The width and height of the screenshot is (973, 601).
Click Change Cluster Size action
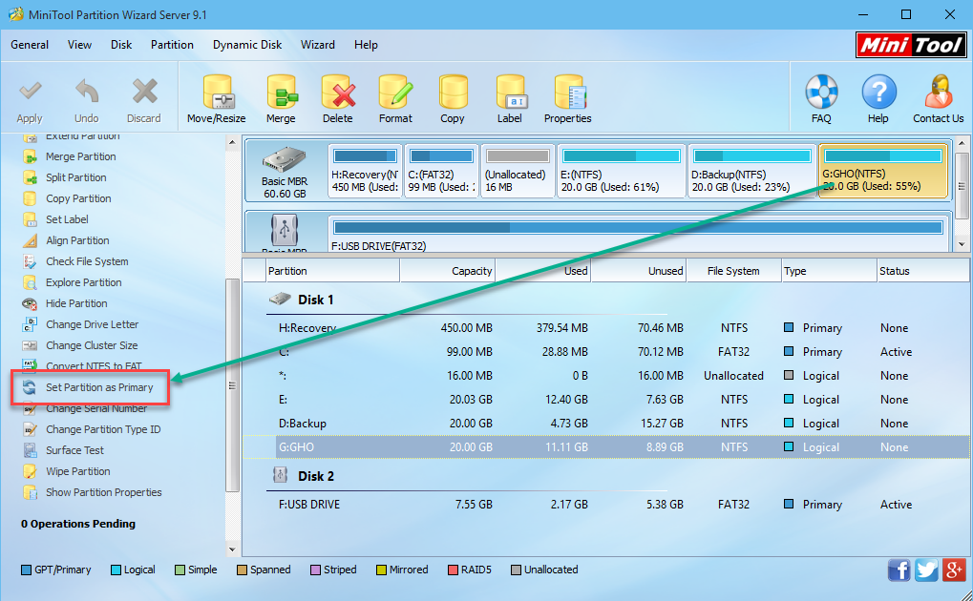[x=92, y=345]
